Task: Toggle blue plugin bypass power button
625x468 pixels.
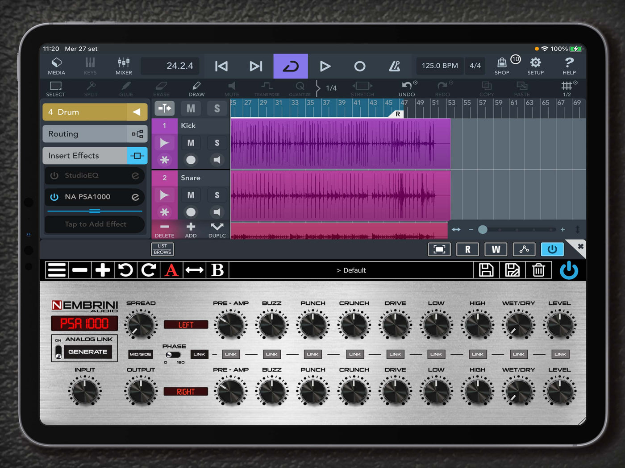Action: 552,249
